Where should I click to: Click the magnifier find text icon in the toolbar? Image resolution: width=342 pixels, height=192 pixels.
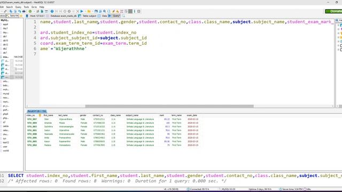105,11
